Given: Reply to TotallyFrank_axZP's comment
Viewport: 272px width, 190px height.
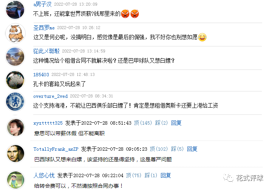Looking at the screenshot, I should click(192, 149).
